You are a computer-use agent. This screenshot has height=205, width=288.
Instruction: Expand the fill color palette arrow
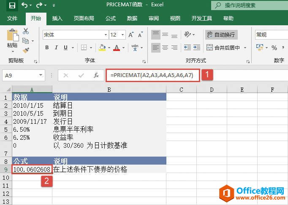[x=109, y=48]
